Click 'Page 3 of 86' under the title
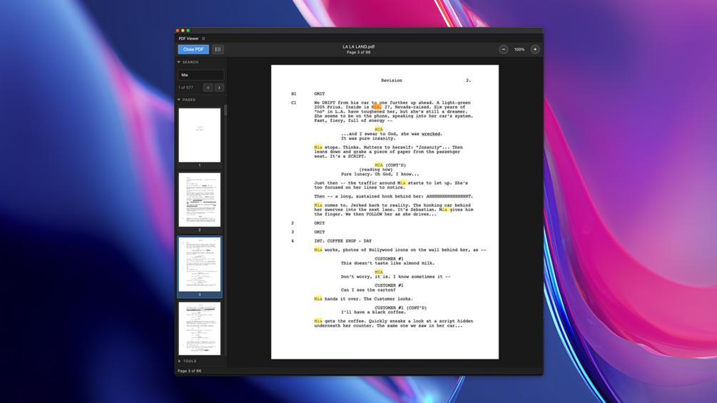The image size is (717, 403). [358, 53]
